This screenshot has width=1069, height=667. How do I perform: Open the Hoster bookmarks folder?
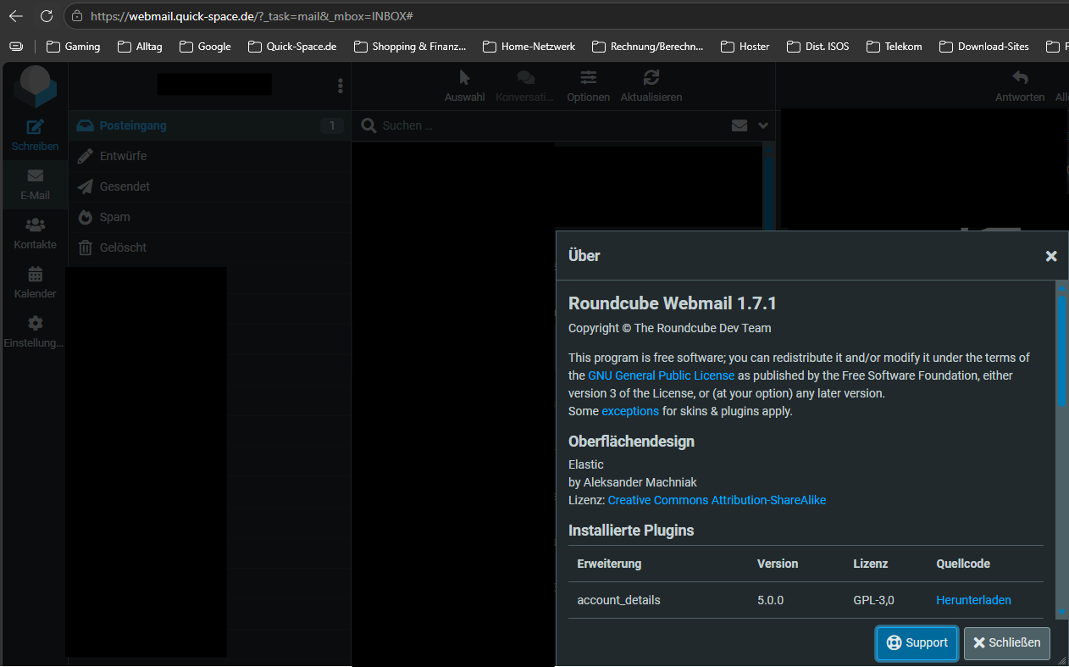coord(745,47)
